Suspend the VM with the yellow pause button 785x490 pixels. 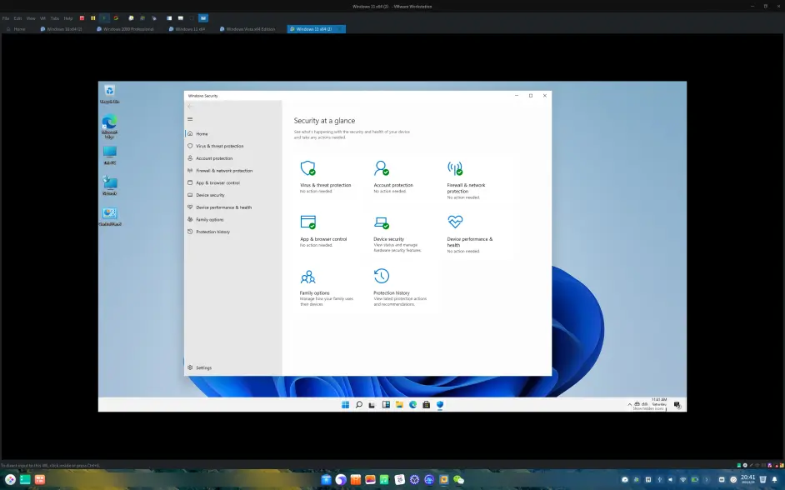[x=93, y=18]
